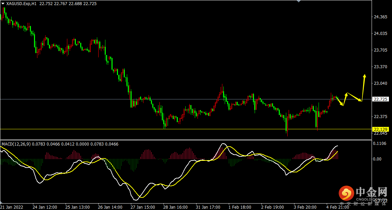Click price scale value 23.705
This screenshot has width=392, height=210.
point(380,50)
